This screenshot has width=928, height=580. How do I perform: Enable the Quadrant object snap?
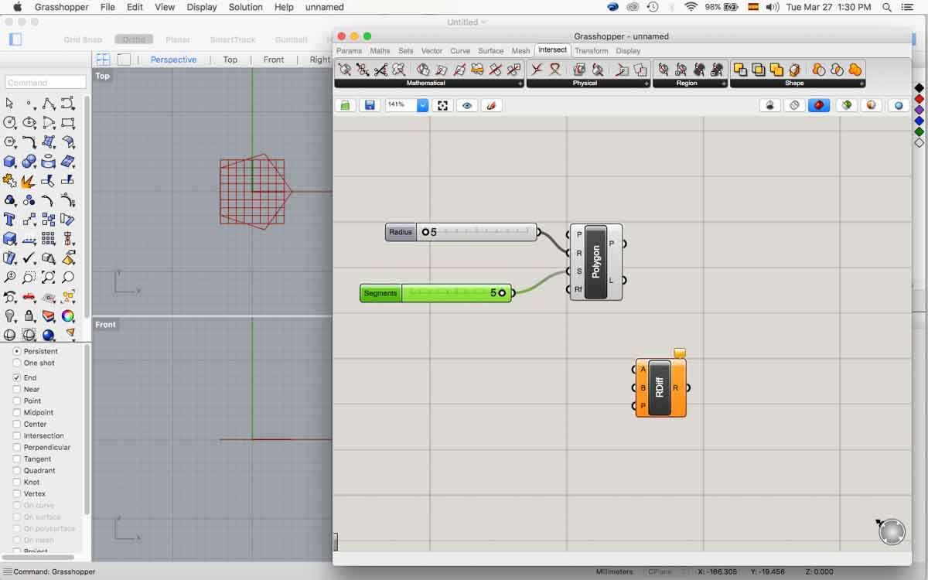pyautogui.click(x=17, y=470)
